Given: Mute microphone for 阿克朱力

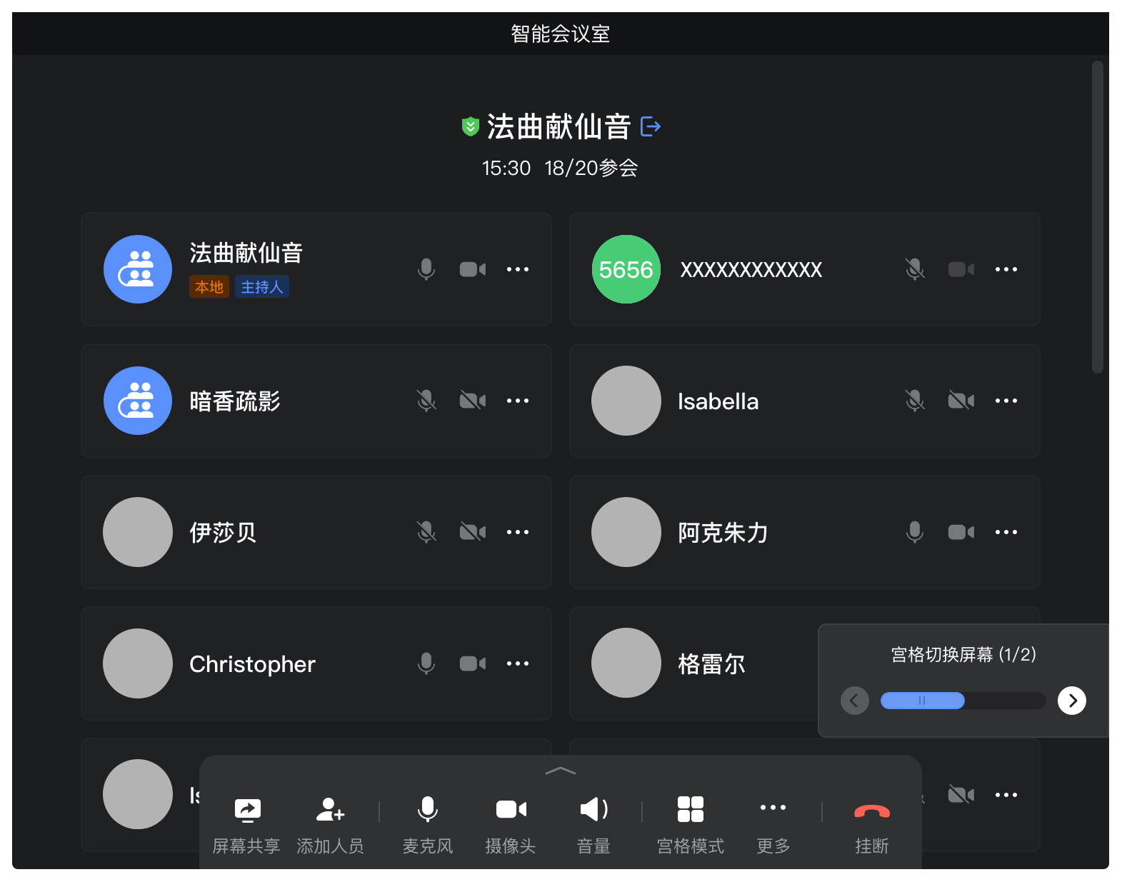Looking at the screenshot, I should click(x=915, y=532).
